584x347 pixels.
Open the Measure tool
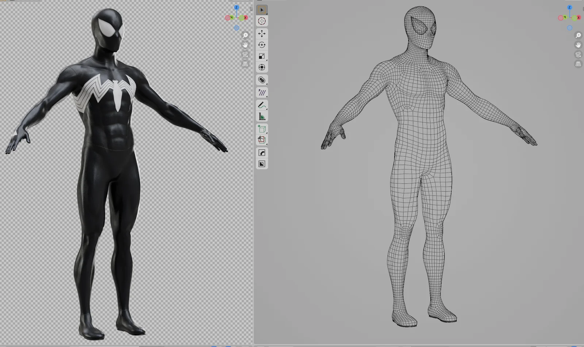[x=262, y=116]
